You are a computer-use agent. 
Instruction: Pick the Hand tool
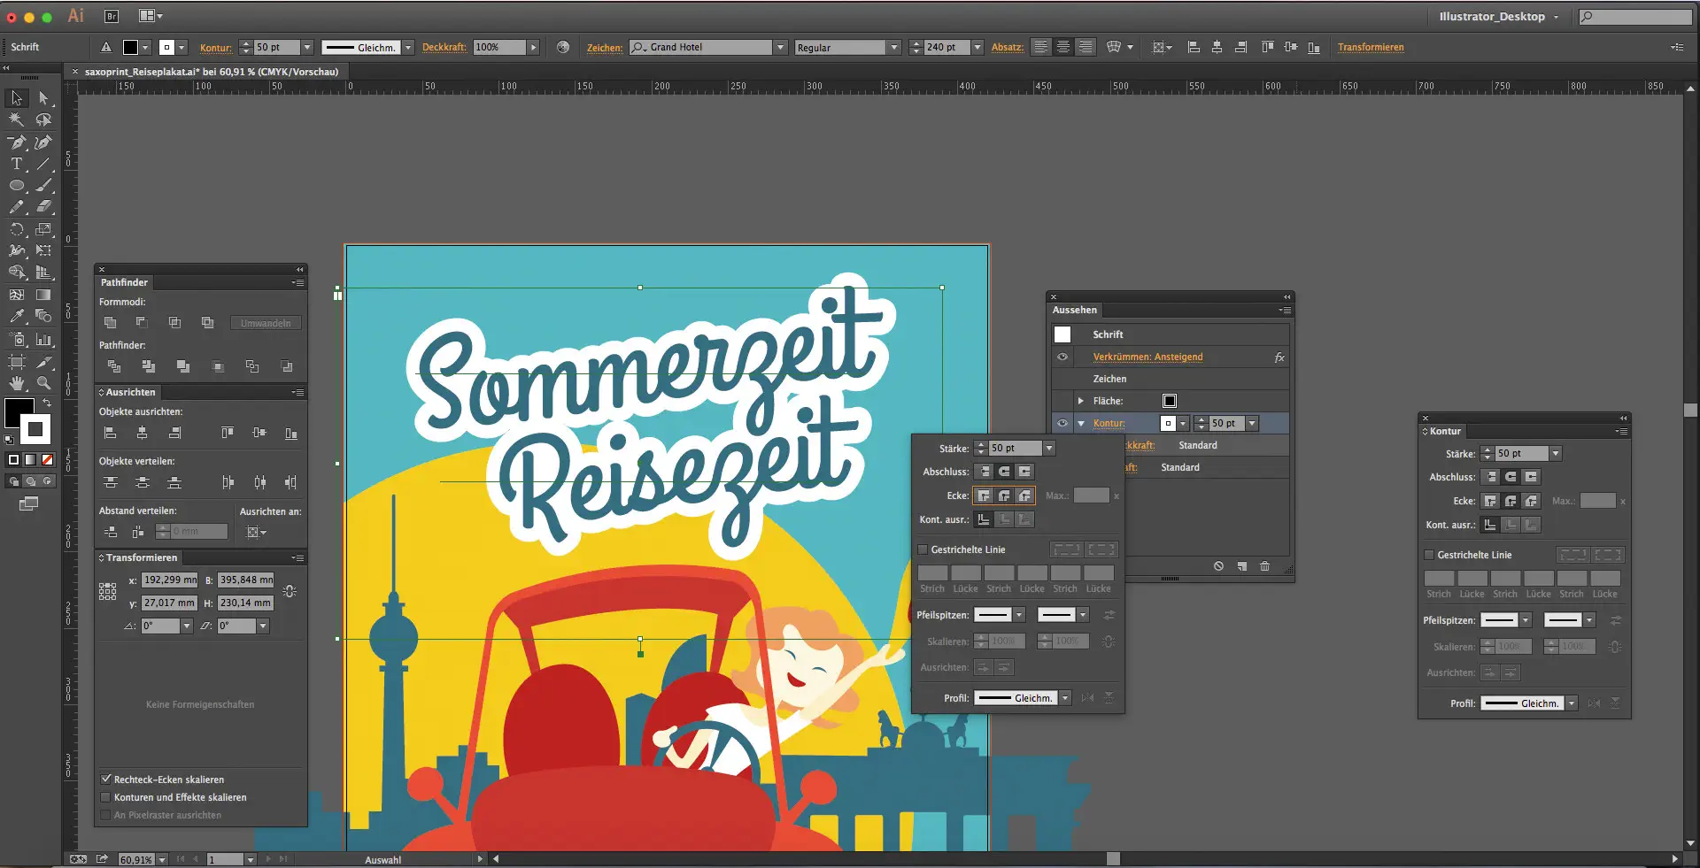coord(17,383)
